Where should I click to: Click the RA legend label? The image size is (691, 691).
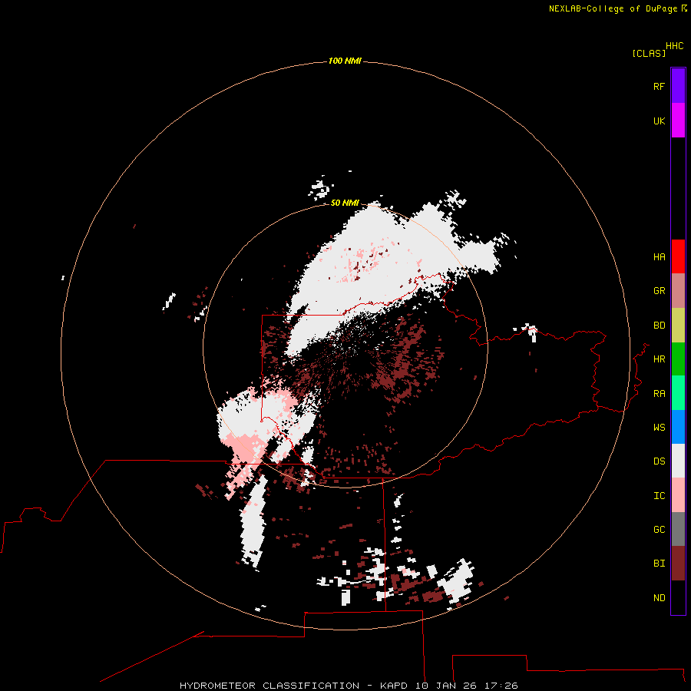click(659, 394)
